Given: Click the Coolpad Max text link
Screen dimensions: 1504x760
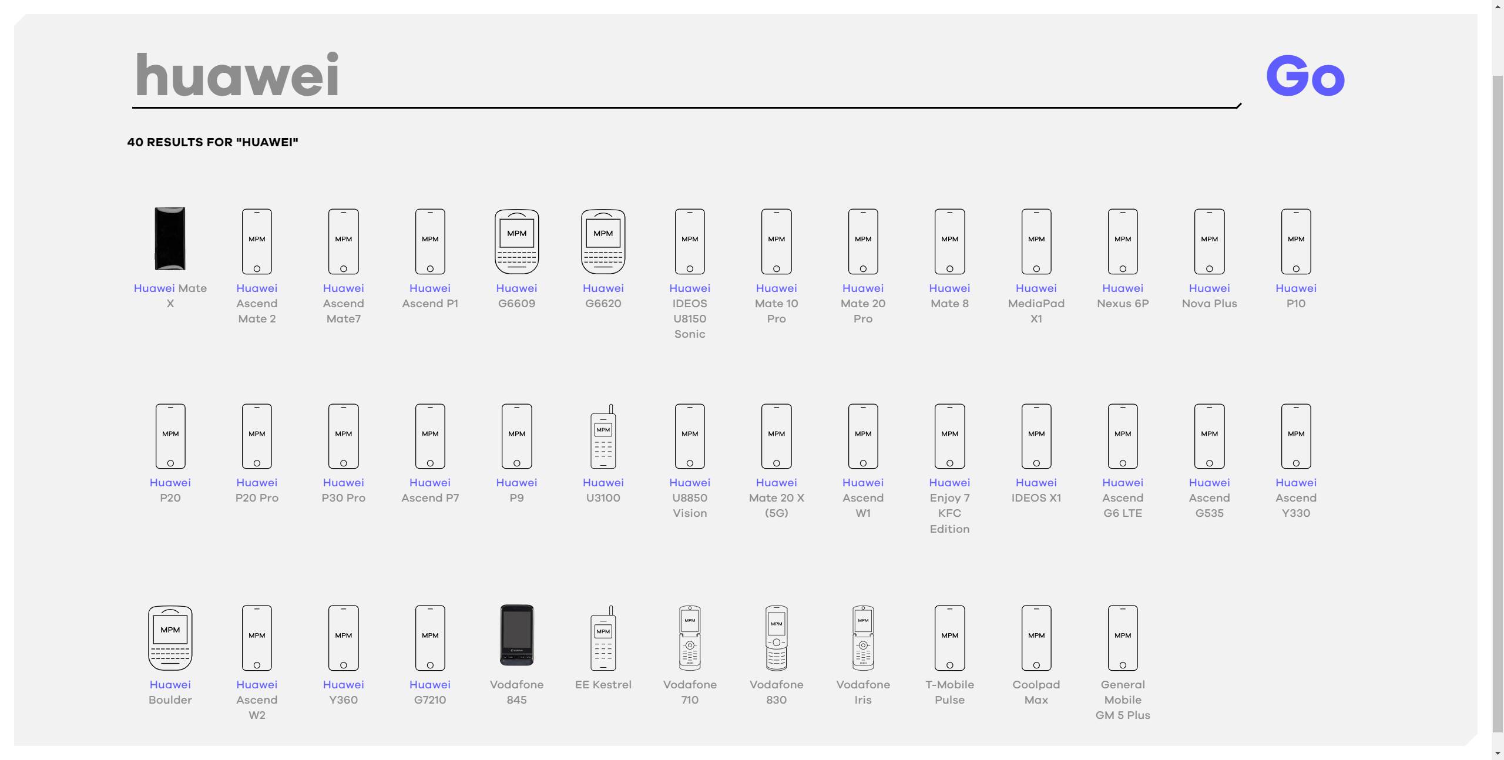Looking at the screenshot, I should [1036, 692].
